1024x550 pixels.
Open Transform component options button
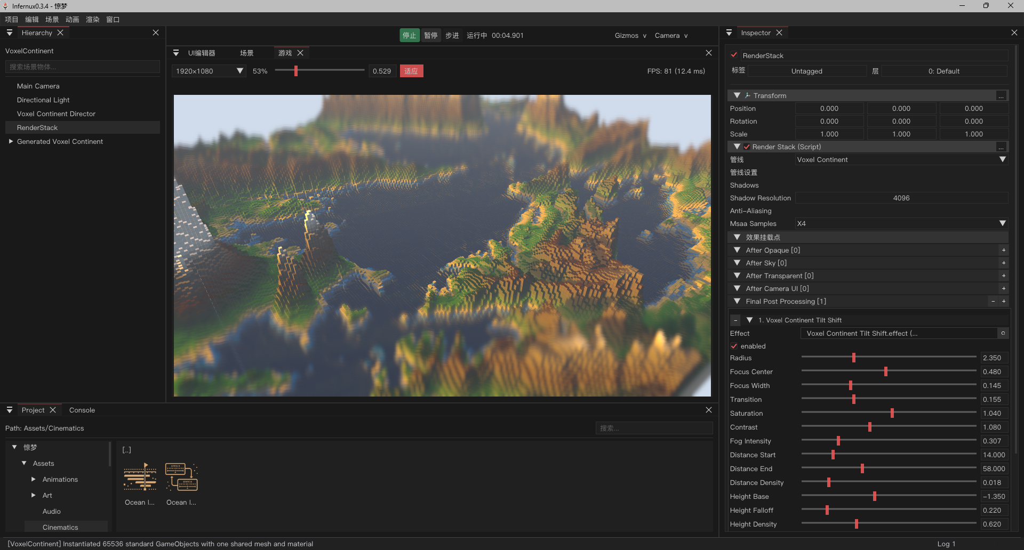pos(1001,96)
